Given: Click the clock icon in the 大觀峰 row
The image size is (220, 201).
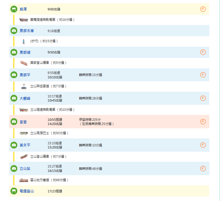Looking at the screenshot, I should 203,98.
